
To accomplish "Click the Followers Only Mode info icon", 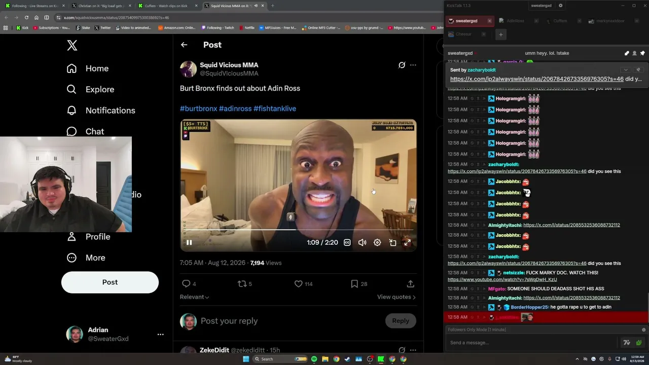I will 644,330.
